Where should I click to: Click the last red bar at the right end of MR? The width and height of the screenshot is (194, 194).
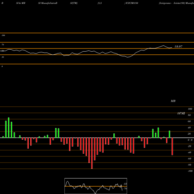[x=172, y=146]
